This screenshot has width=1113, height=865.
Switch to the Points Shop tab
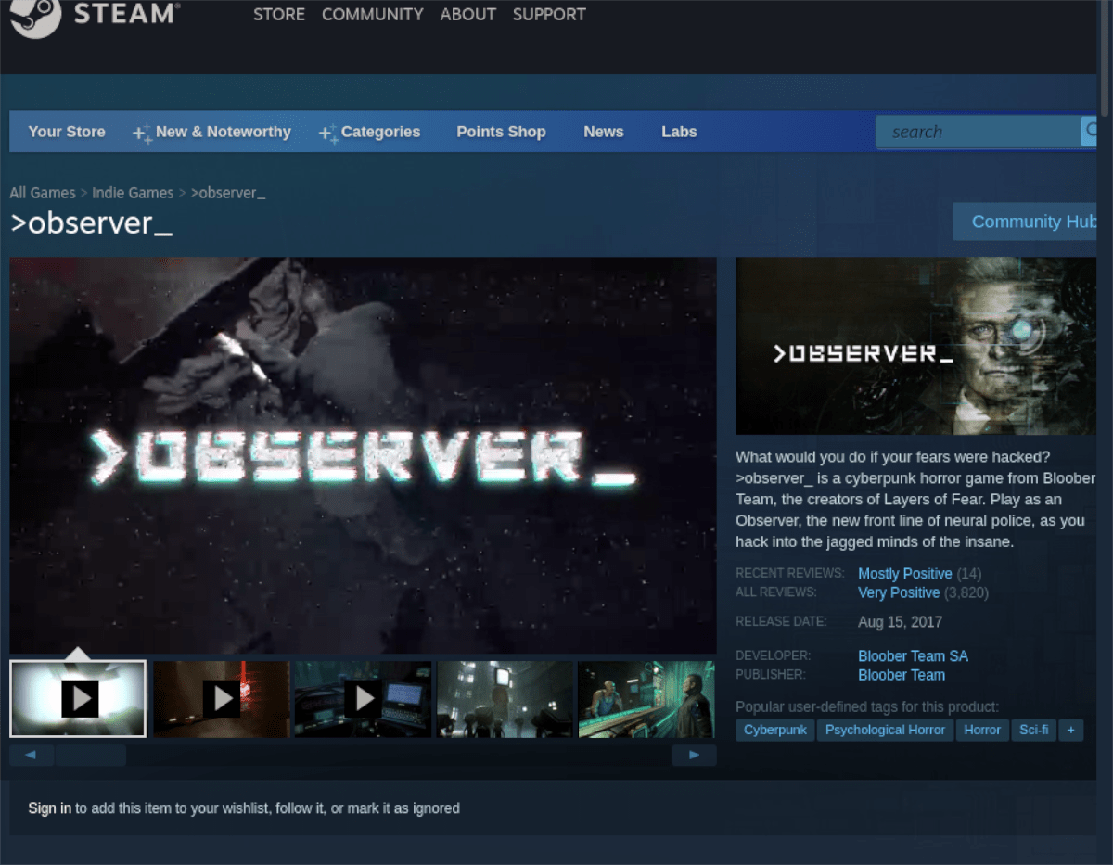point(501,132)
